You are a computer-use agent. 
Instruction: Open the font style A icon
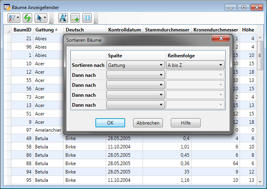[63, 18]
